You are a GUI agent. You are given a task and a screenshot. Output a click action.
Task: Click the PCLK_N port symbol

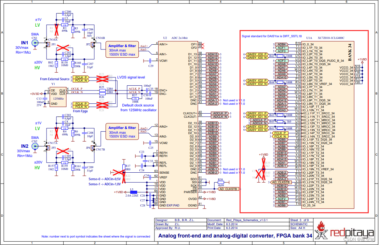(x=81, y=81)
